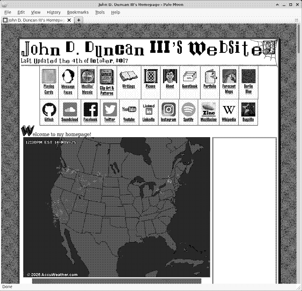
Task: Click the Forecast Maps icon
Action: tap(229, 76)
